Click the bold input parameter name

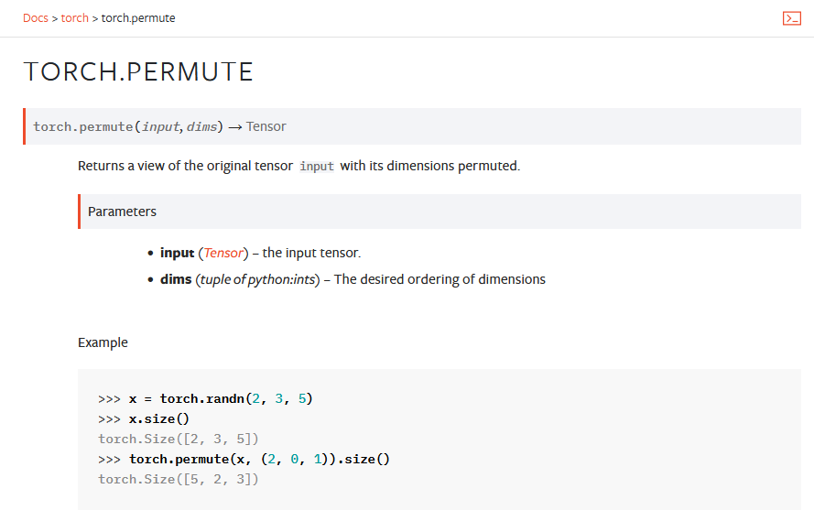177,253
